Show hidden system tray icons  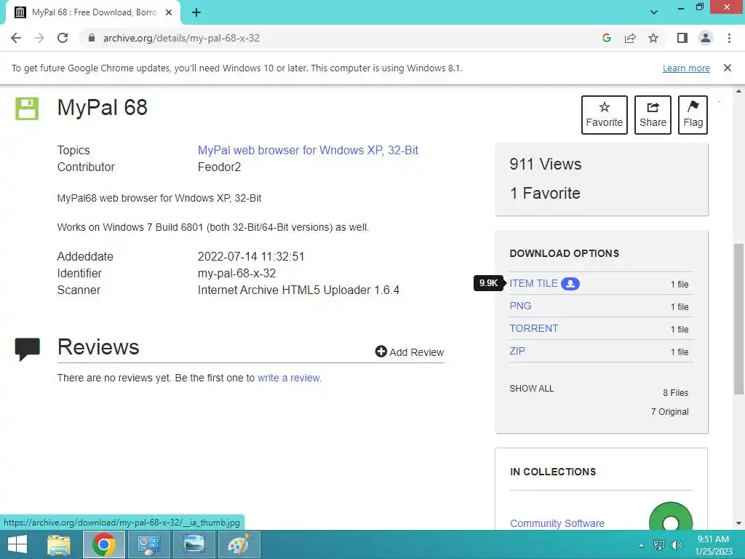tap(642, 545)
